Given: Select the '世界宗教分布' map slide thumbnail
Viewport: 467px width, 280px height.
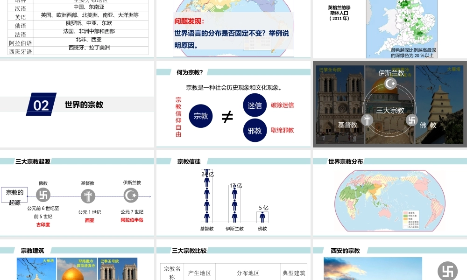Looking at the screenshot, I should [x=390, y=193].
